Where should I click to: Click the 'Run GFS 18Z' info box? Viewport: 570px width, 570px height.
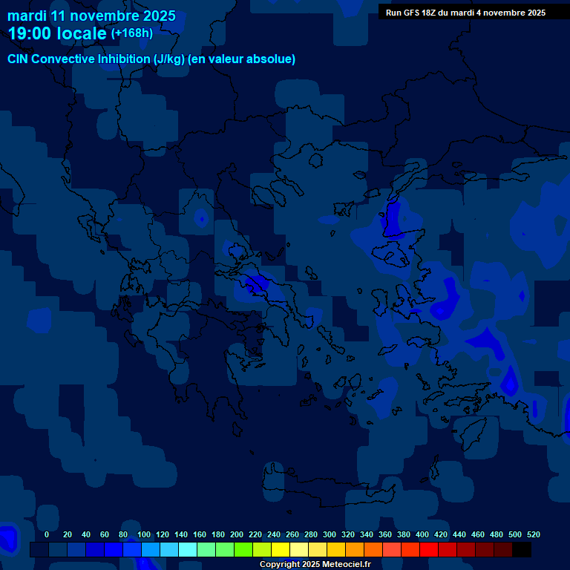click(465, 12)
